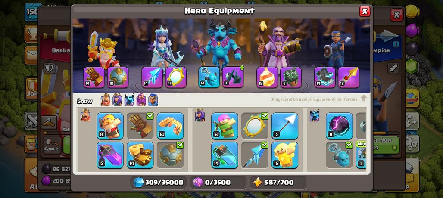The image size is (443, 198).
Task: Select Dark Orb equipment level 11
Action: click(x=339, y=126)
